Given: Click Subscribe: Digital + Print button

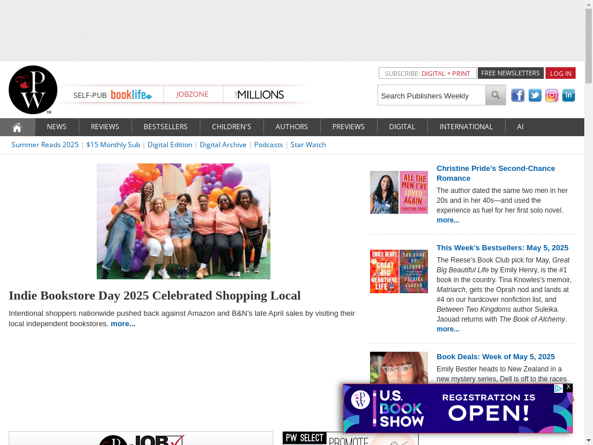Looking at the screenshot, I should click(427, 74).
